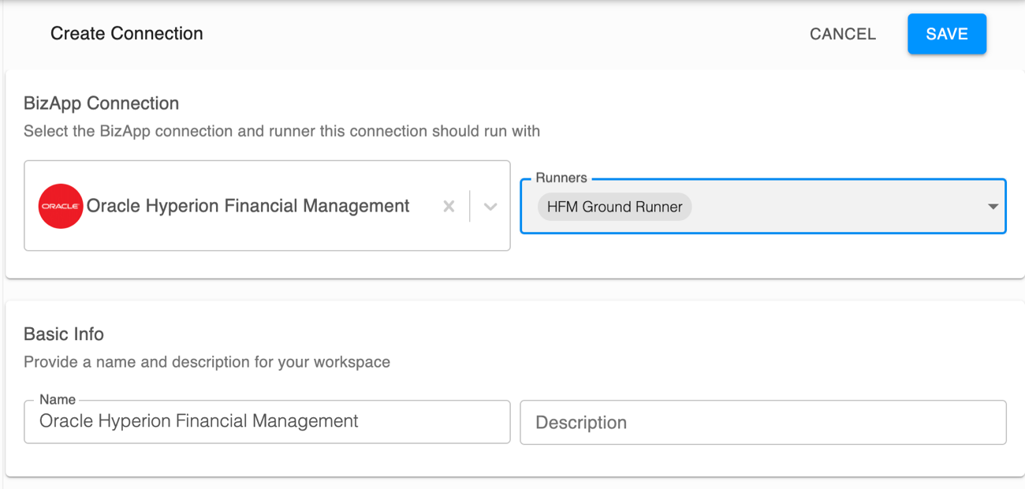Click the Name field containing Oracle Hyperion Financial Management

266,422
